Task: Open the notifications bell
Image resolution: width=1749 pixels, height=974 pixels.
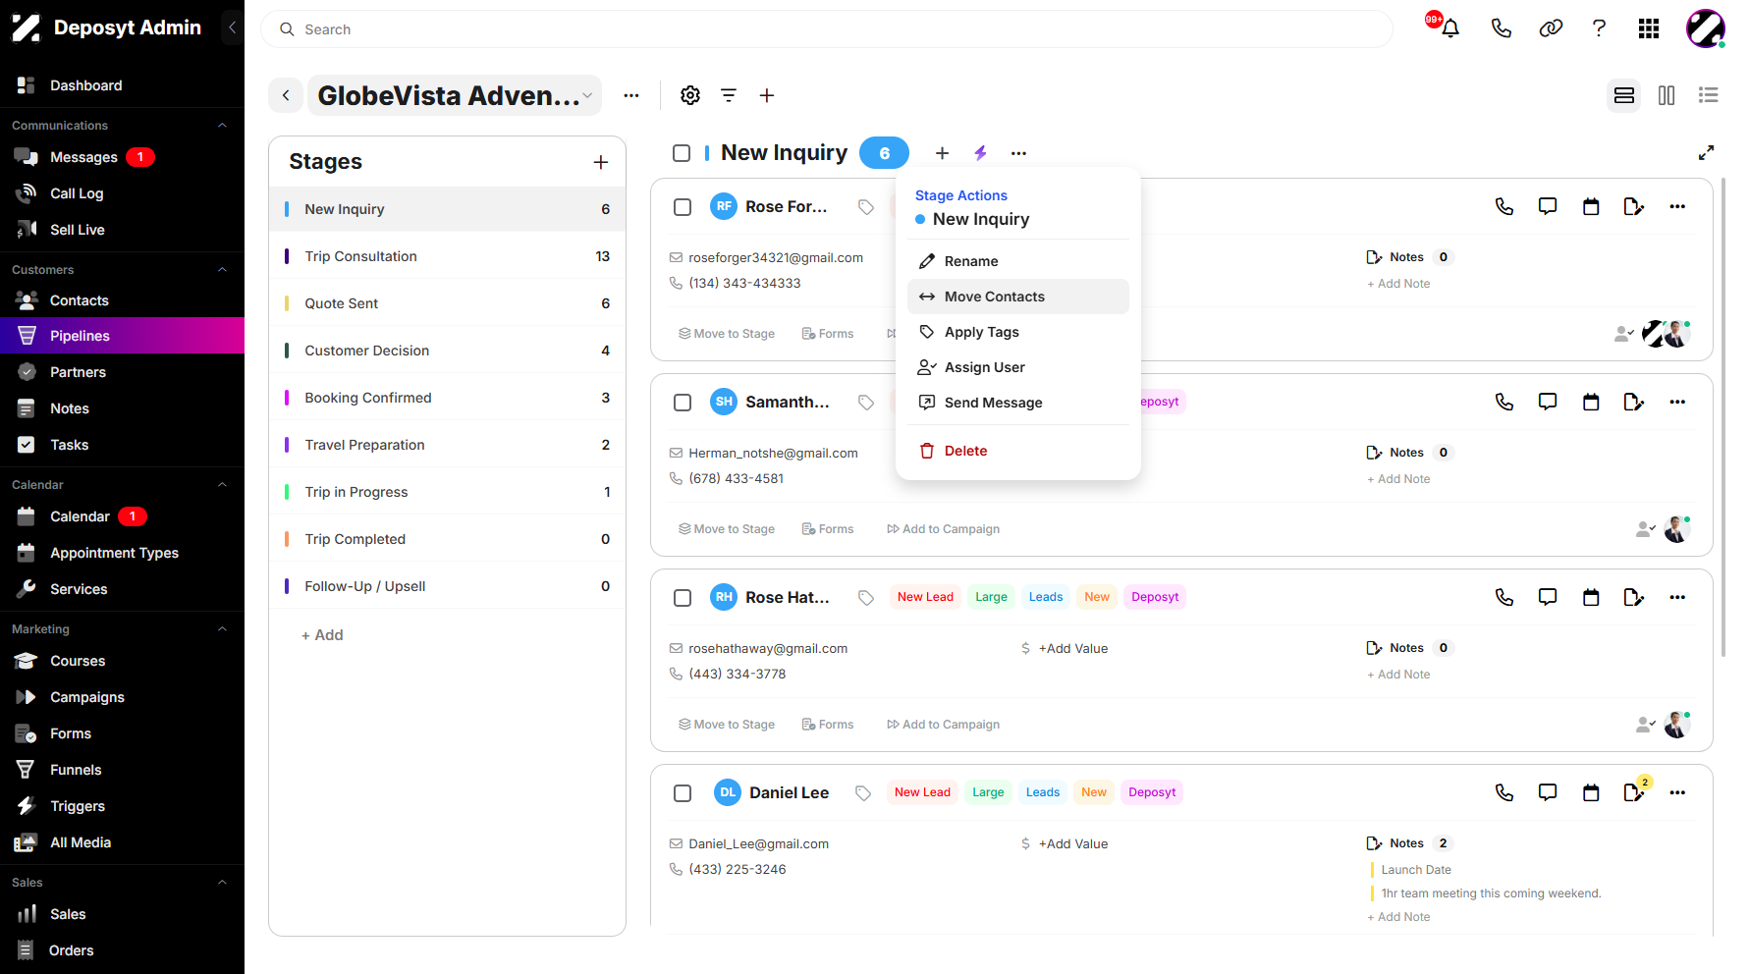Action: click(x=1449, y=28)
